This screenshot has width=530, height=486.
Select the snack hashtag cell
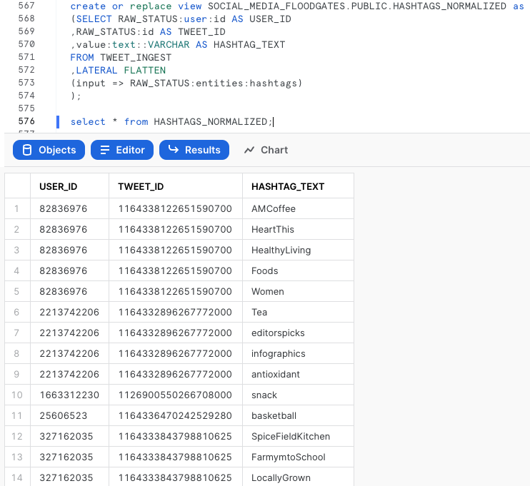click(x=298, y=395)
